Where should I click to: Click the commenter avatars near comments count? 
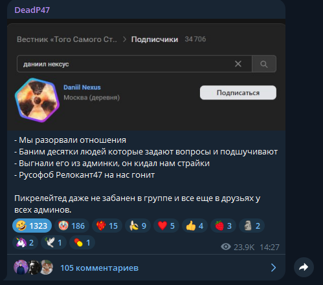click(x=33, y=268)
